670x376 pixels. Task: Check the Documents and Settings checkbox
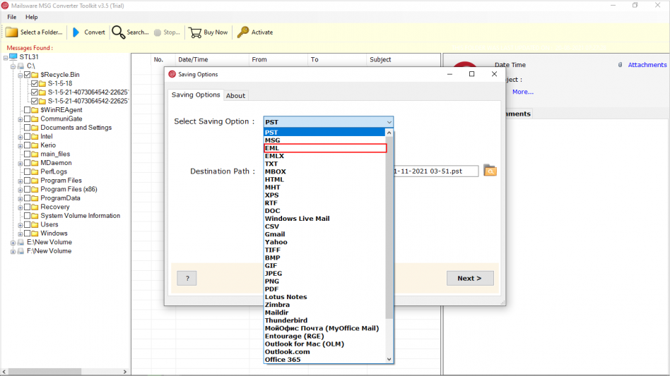(x=28, y=128)
